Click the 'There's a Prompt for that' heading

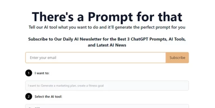[x=107, y=17]
